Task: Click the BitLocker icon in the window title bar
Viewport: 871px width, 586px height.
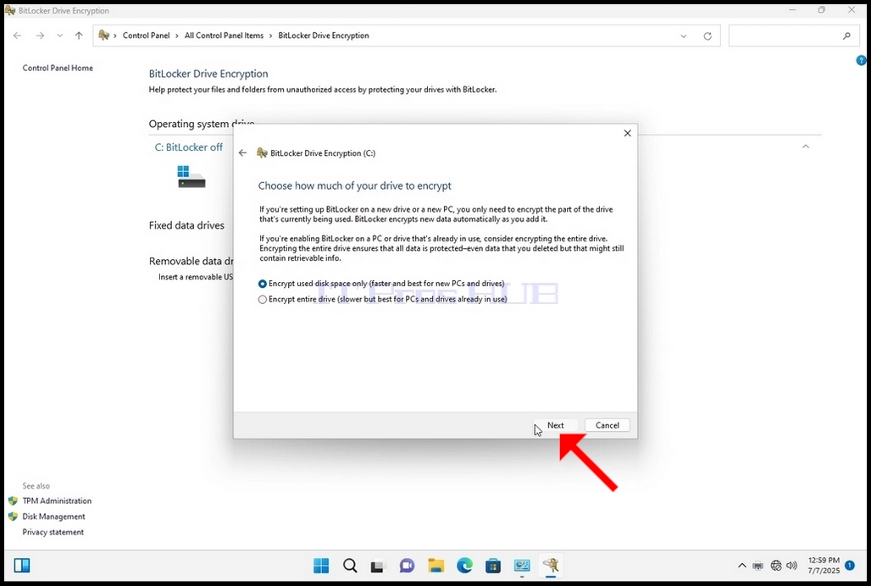Action: click(10, 10)
